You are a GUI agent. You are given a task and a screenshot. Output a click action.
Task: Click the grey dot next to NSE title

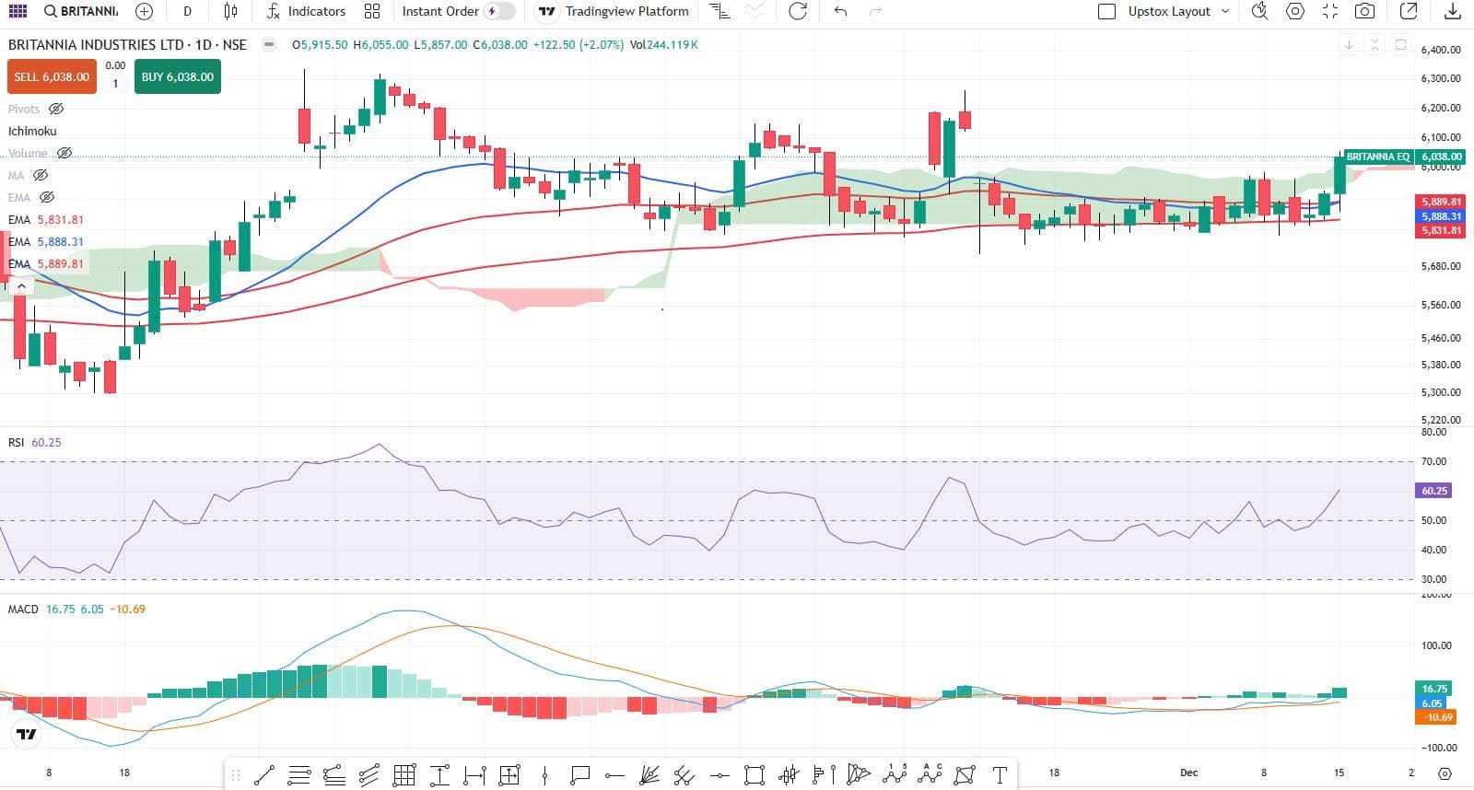click(x=268, y=44)
